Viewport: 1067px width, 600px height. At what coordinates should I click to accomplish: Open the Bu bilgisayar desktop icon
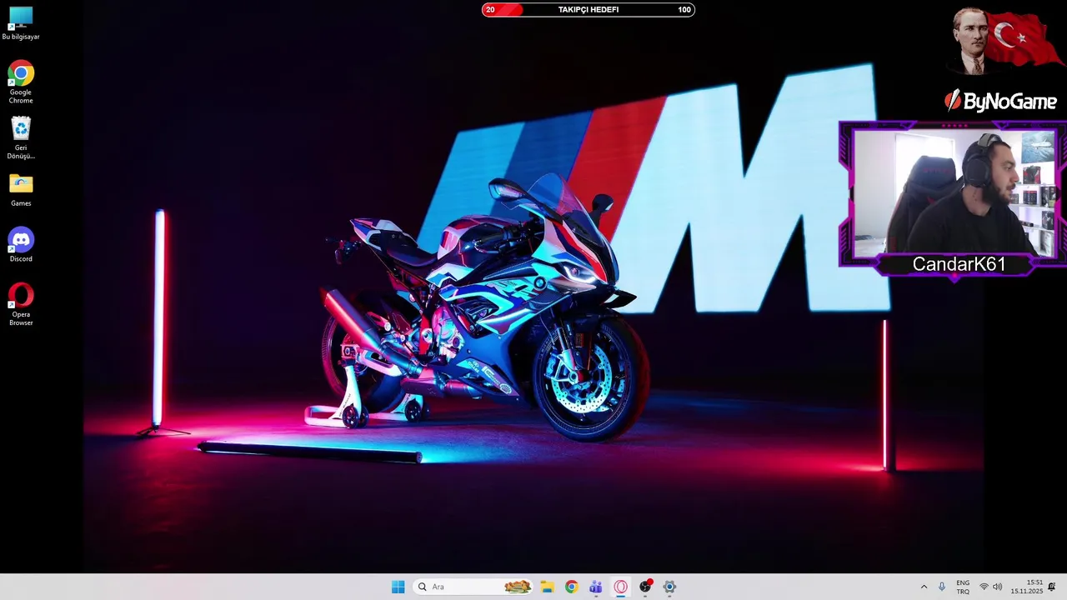coord(21,23)
